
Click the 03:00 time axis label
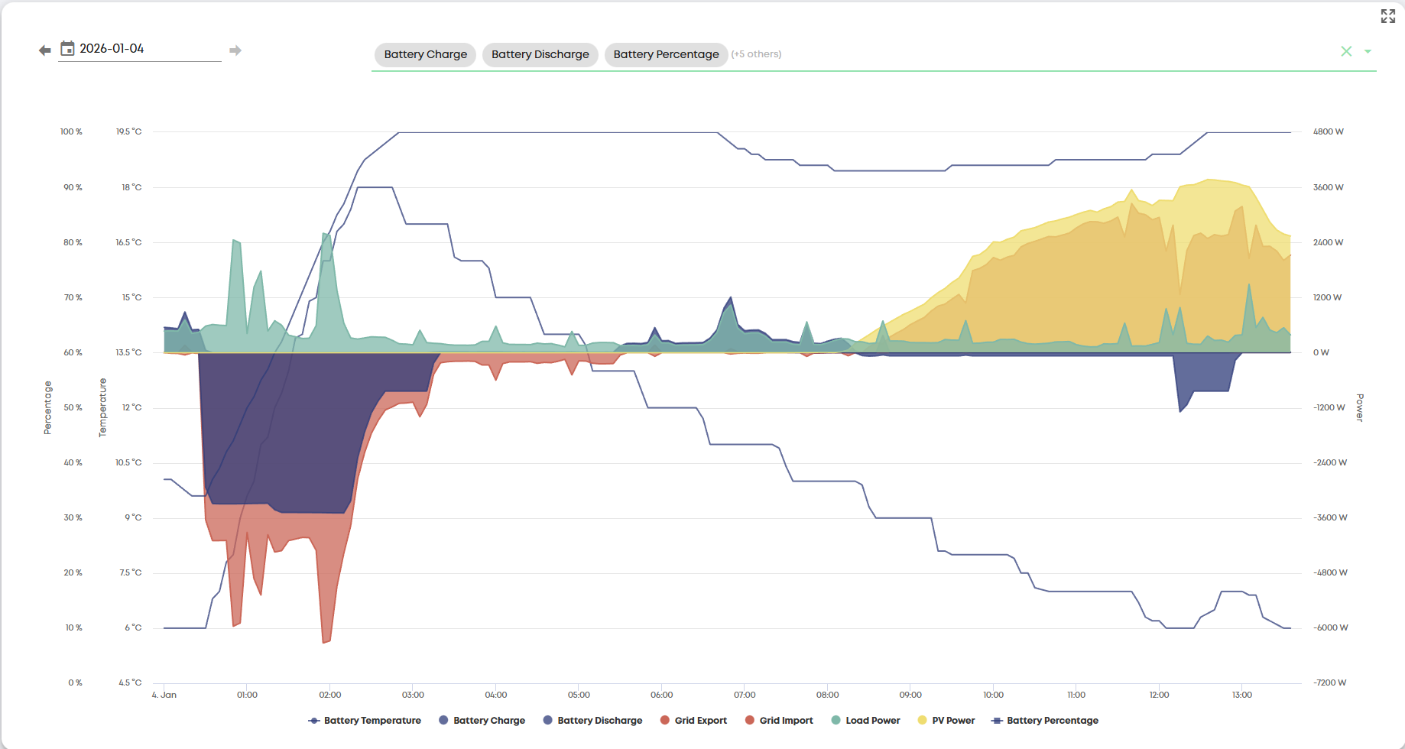tap(413, 695)
